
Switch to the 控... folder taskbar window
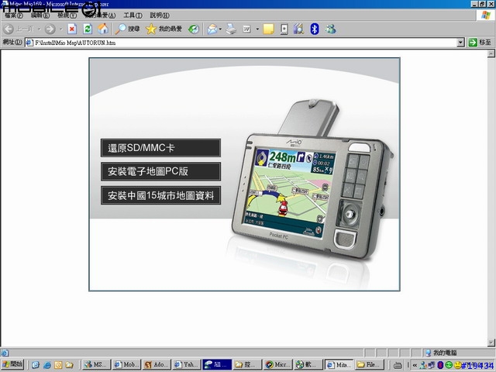tap(247, 365)
